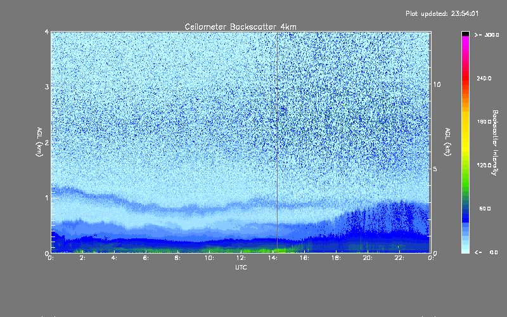This screenshot has width=507, height=317.
Task: Click the '6:' tick on the UTC axis
Action: [146, 258]
